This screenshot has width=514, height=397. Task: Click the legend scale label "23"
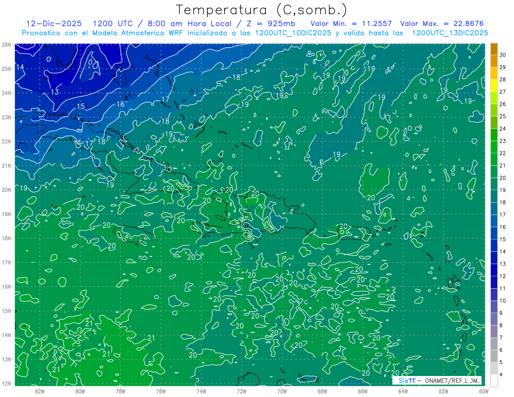pos(502,141)
